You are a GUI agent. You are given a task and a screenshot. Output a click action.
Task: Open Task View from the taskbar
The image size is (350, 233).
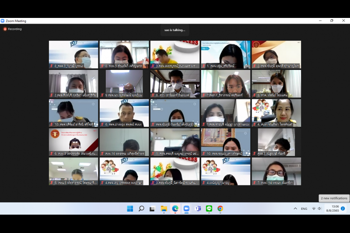tap(153, 209)
